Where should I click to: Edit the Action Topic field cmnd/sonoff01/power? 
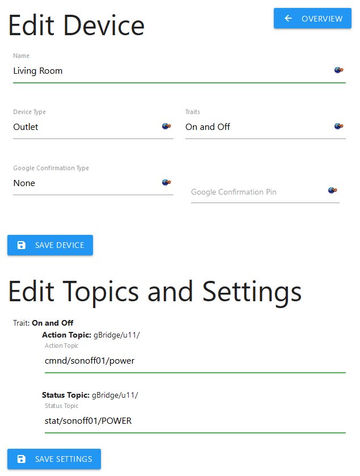195,361
